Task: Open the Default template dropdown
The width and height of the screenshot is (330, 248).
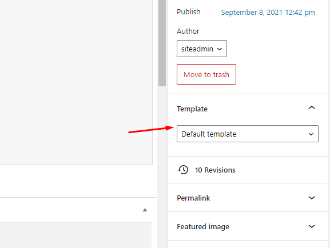Action: (248, 134)
